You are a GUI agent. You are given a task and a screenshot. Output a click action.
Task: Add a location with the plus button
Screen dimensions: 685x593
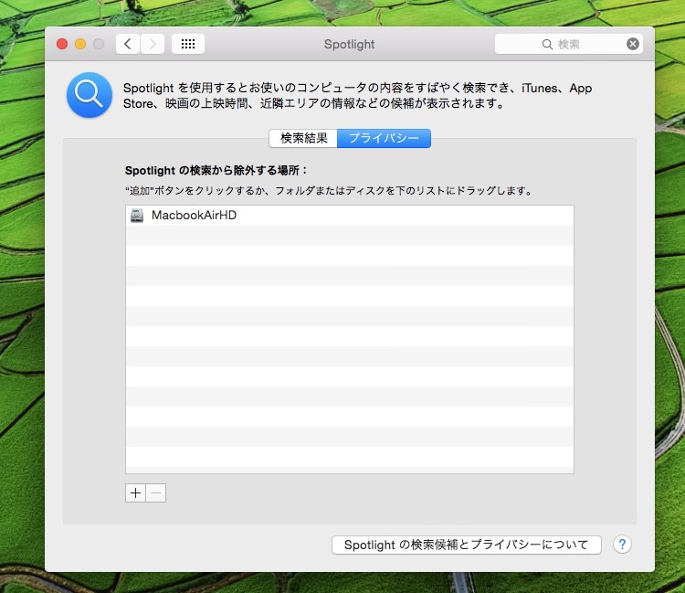(135, 492)
